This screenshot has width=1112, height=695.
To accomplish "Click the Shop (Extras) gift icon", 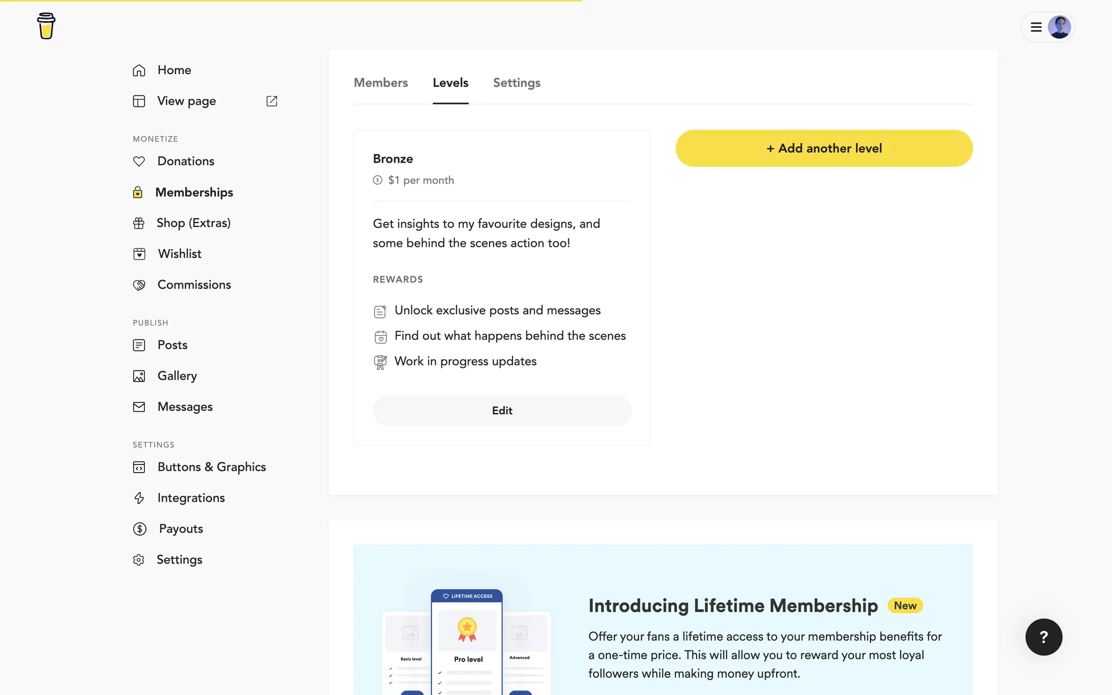I will (139, 223).
